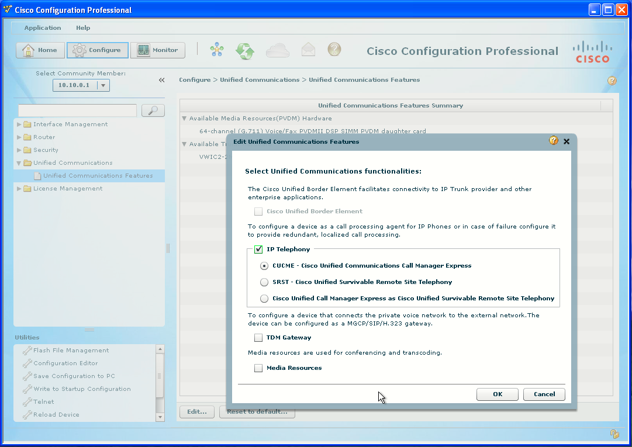
Task: Click the Utilities list scroll up arrow
Action: (160, 349)
